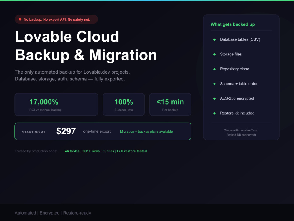Click the 'Full restore tested' text
This screenshot has height=221, width=294.
132,151
